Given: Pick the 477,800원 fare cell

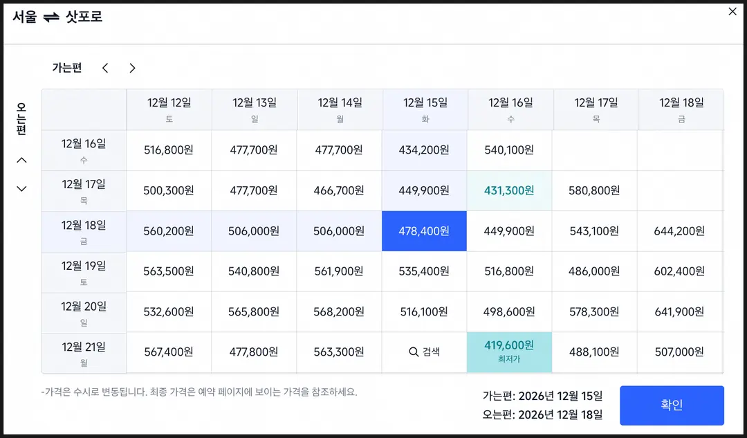Looking at the screenshot, I should [254, 352].
